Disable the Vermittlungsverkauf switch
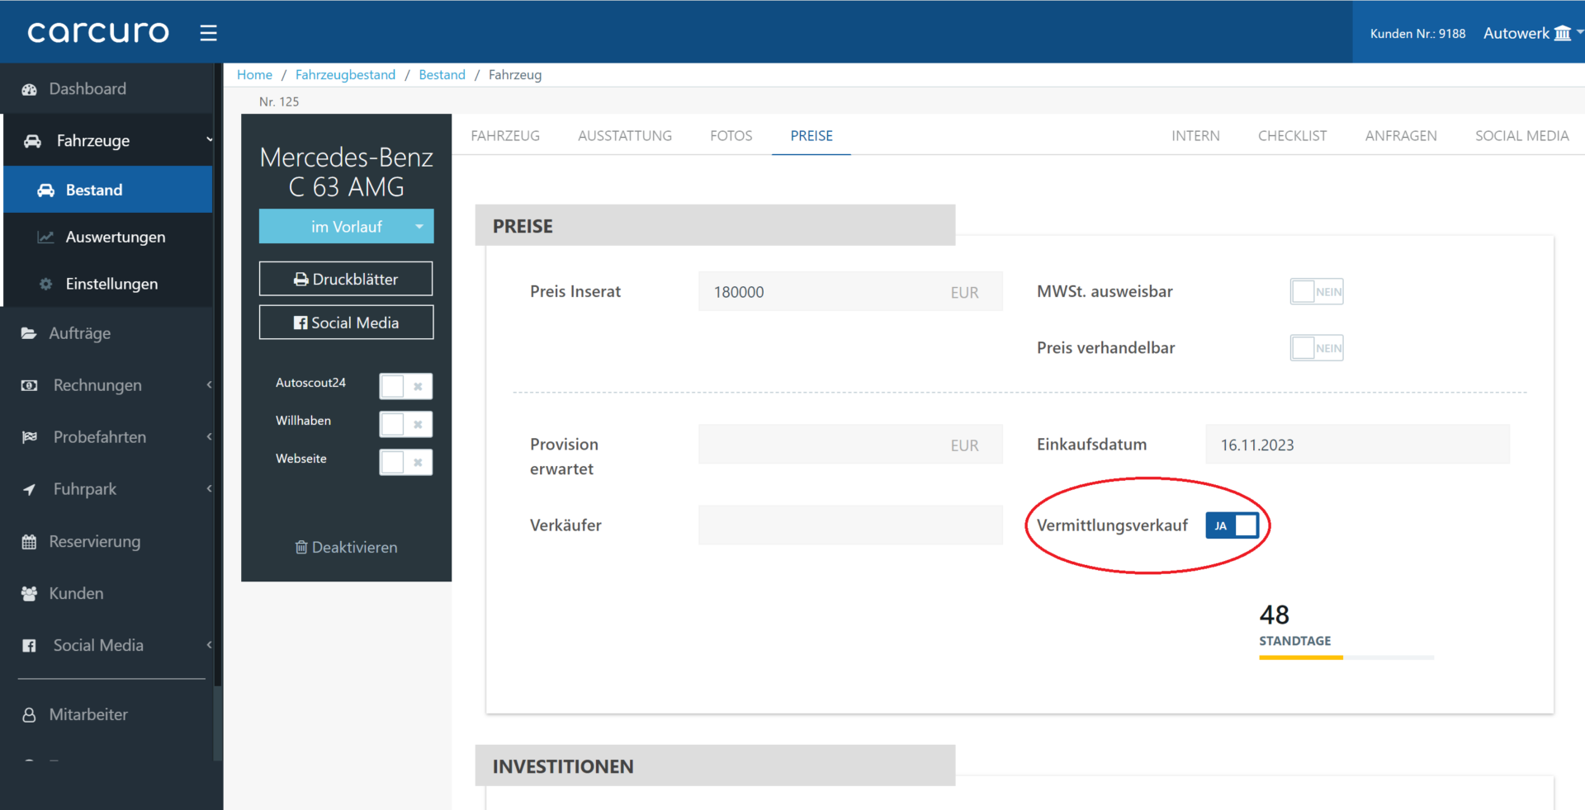The height and width of the screenshot is (810, 1585). point(1232,525)
